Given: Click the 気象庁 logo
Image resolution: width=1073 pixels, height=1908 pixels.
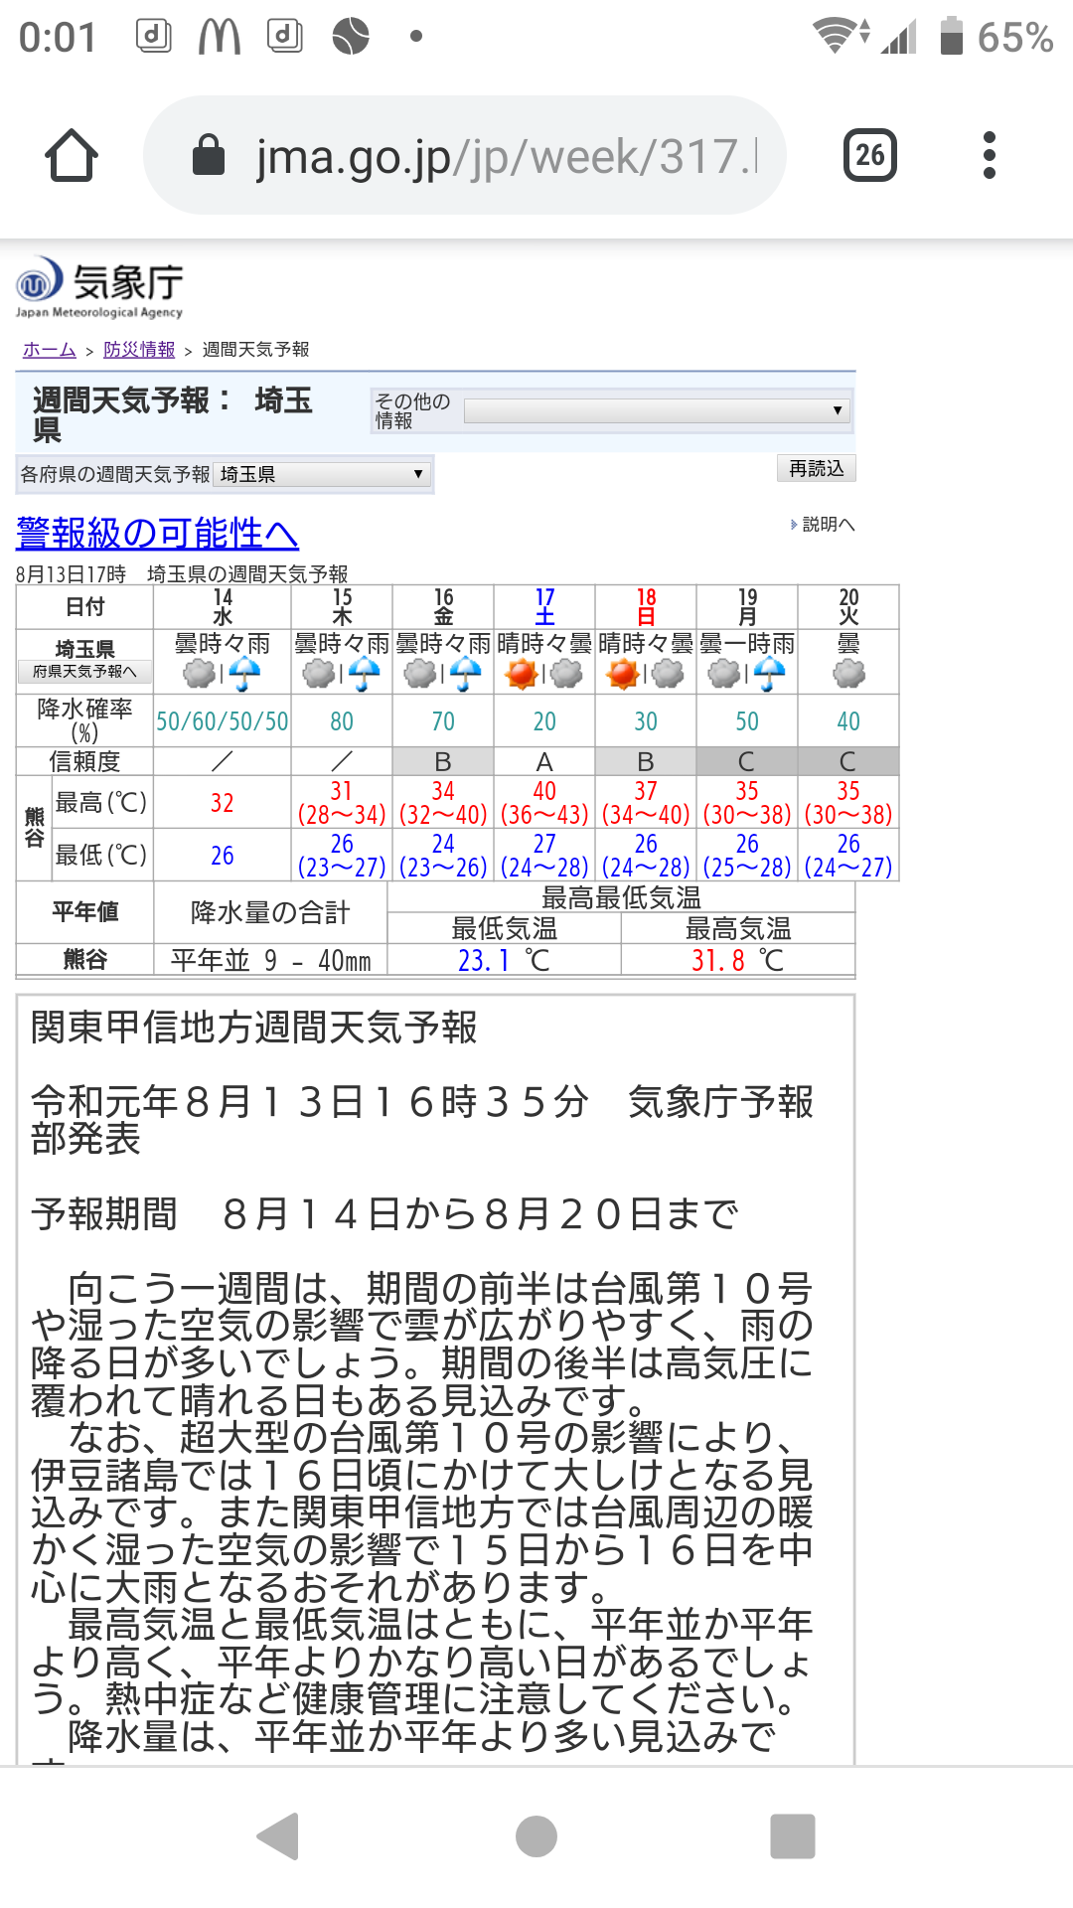Looking at the screenshot, I should pos(99,288).
